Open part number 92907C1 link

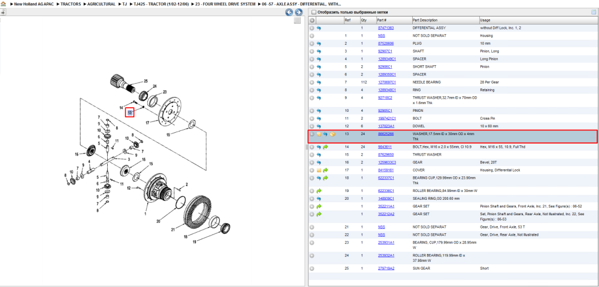pos(385,51)
